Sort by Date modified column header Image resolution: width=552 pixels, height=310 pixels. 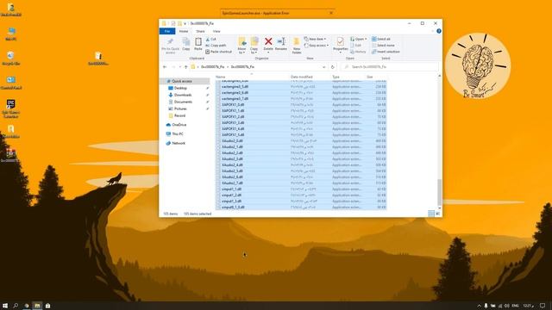point(301,77)
